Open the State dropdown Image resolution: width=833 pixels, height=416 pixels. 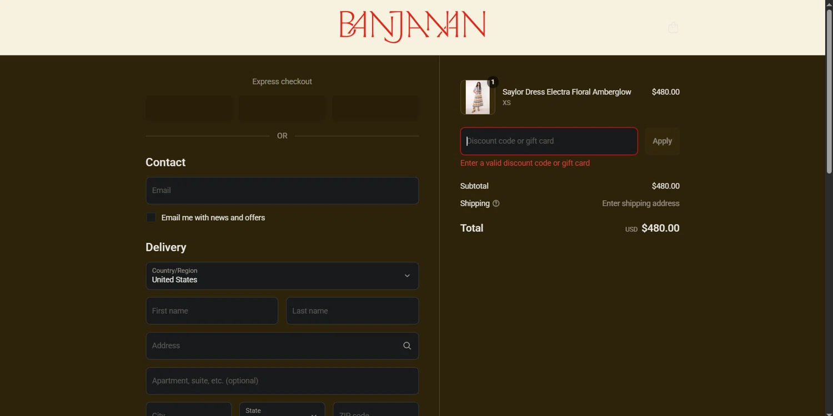(282, 409)
